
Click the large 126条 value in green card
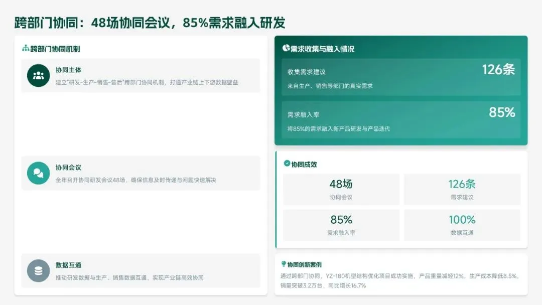click(498, 70)
